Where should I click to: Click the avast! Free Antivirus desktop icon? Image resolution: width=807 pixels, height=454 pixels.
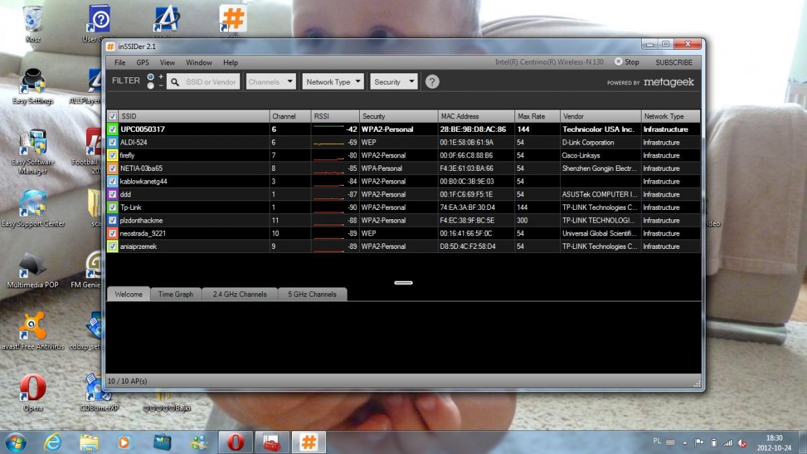32,331
